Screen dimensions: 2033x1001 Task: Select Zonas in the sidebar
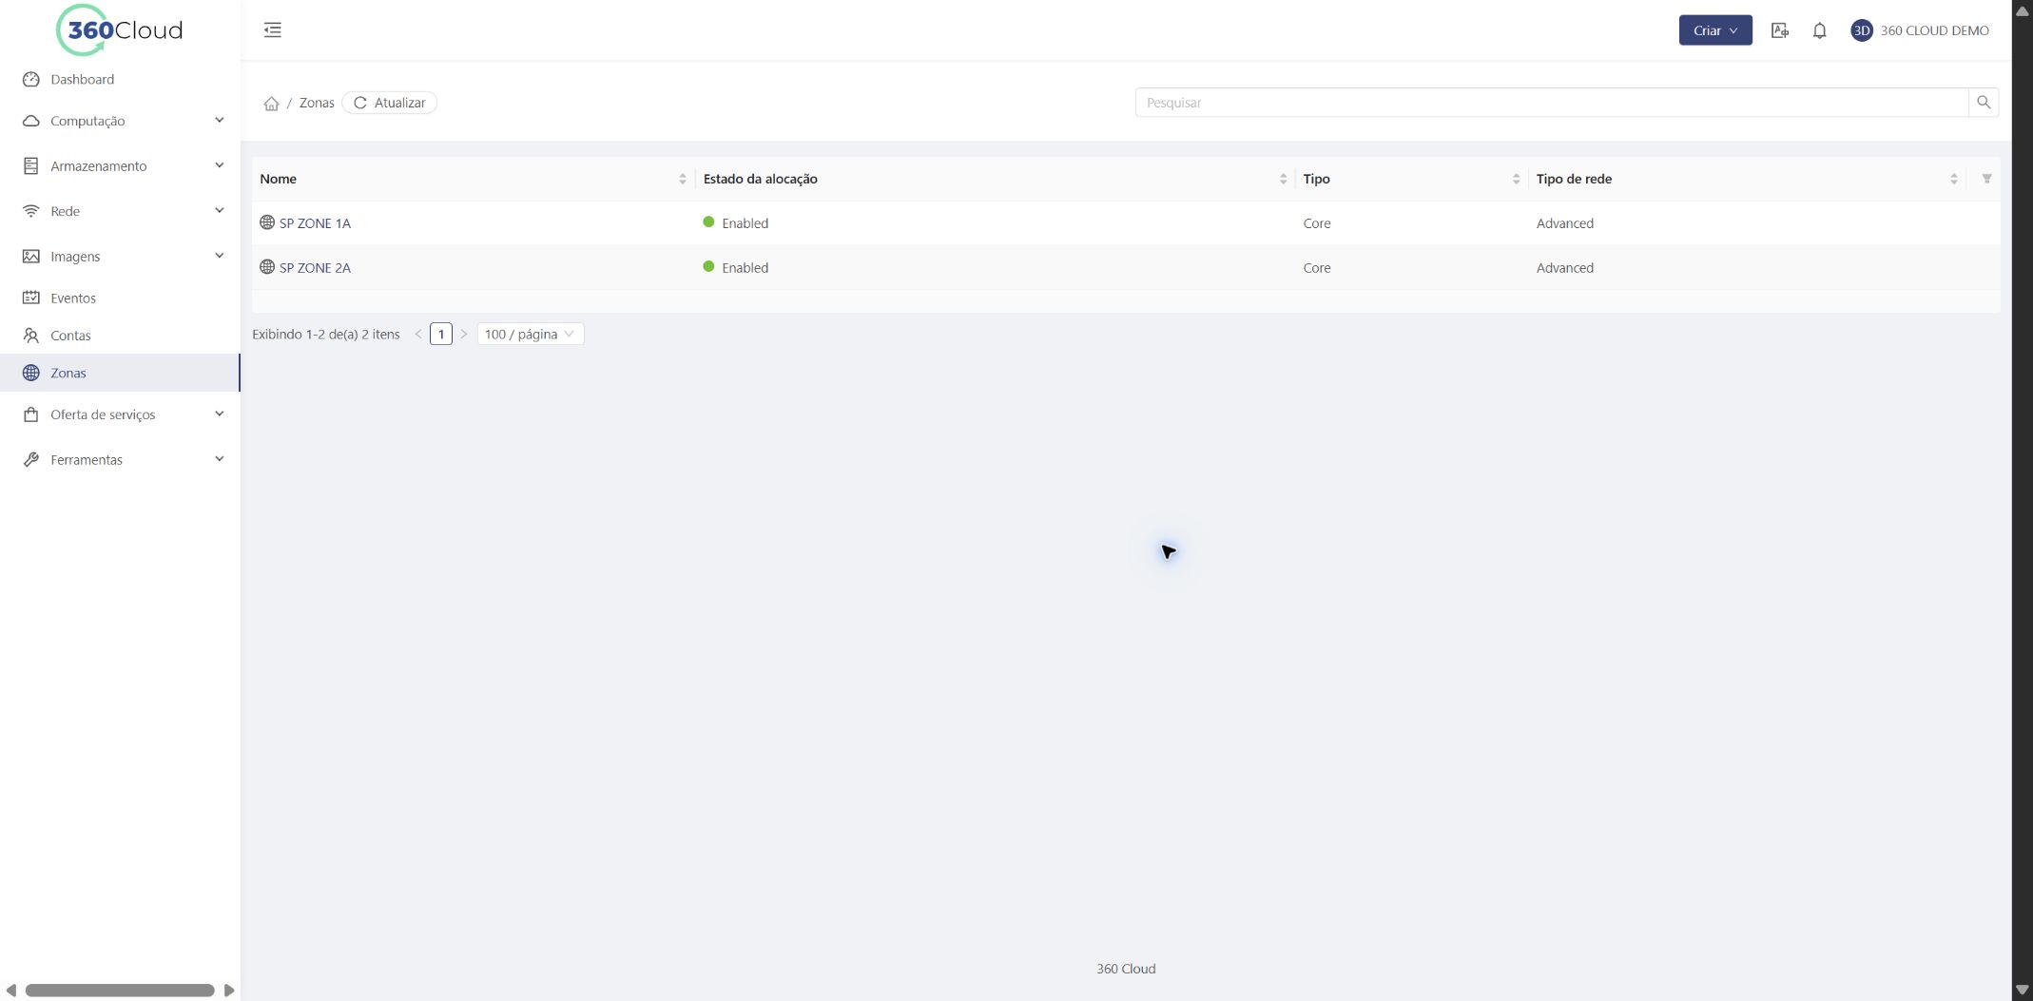coord(120,373)
